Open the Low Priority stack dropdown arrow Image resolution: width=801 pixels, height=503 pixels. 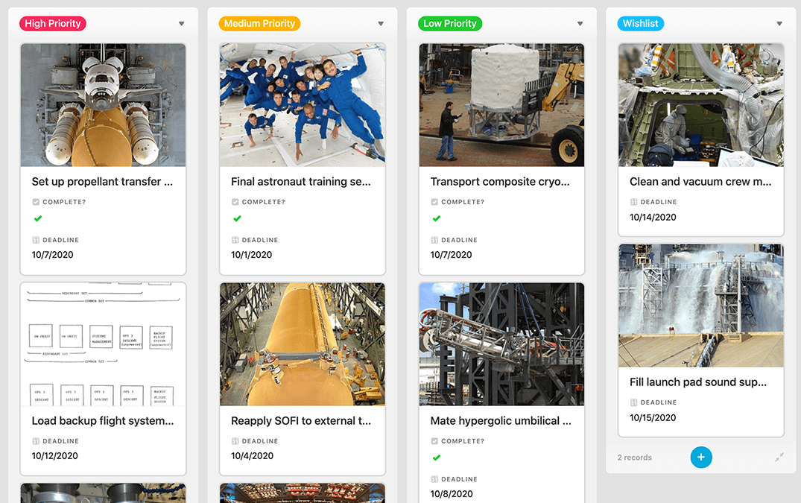coord(580,24)
